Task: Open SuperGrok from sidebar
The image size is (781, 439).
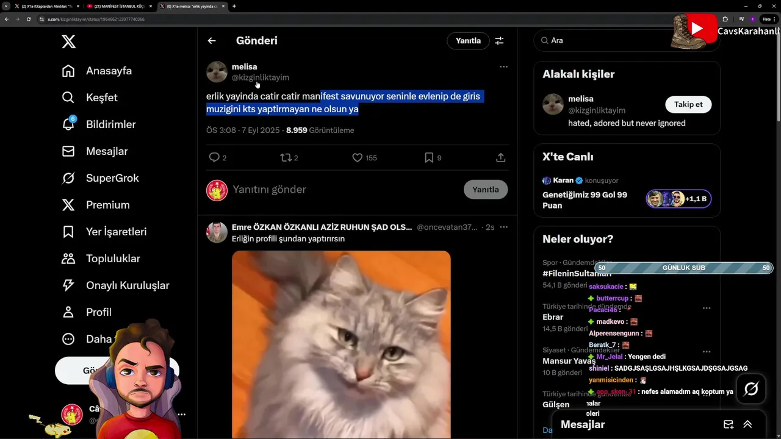Action: (x=101, y=178)
